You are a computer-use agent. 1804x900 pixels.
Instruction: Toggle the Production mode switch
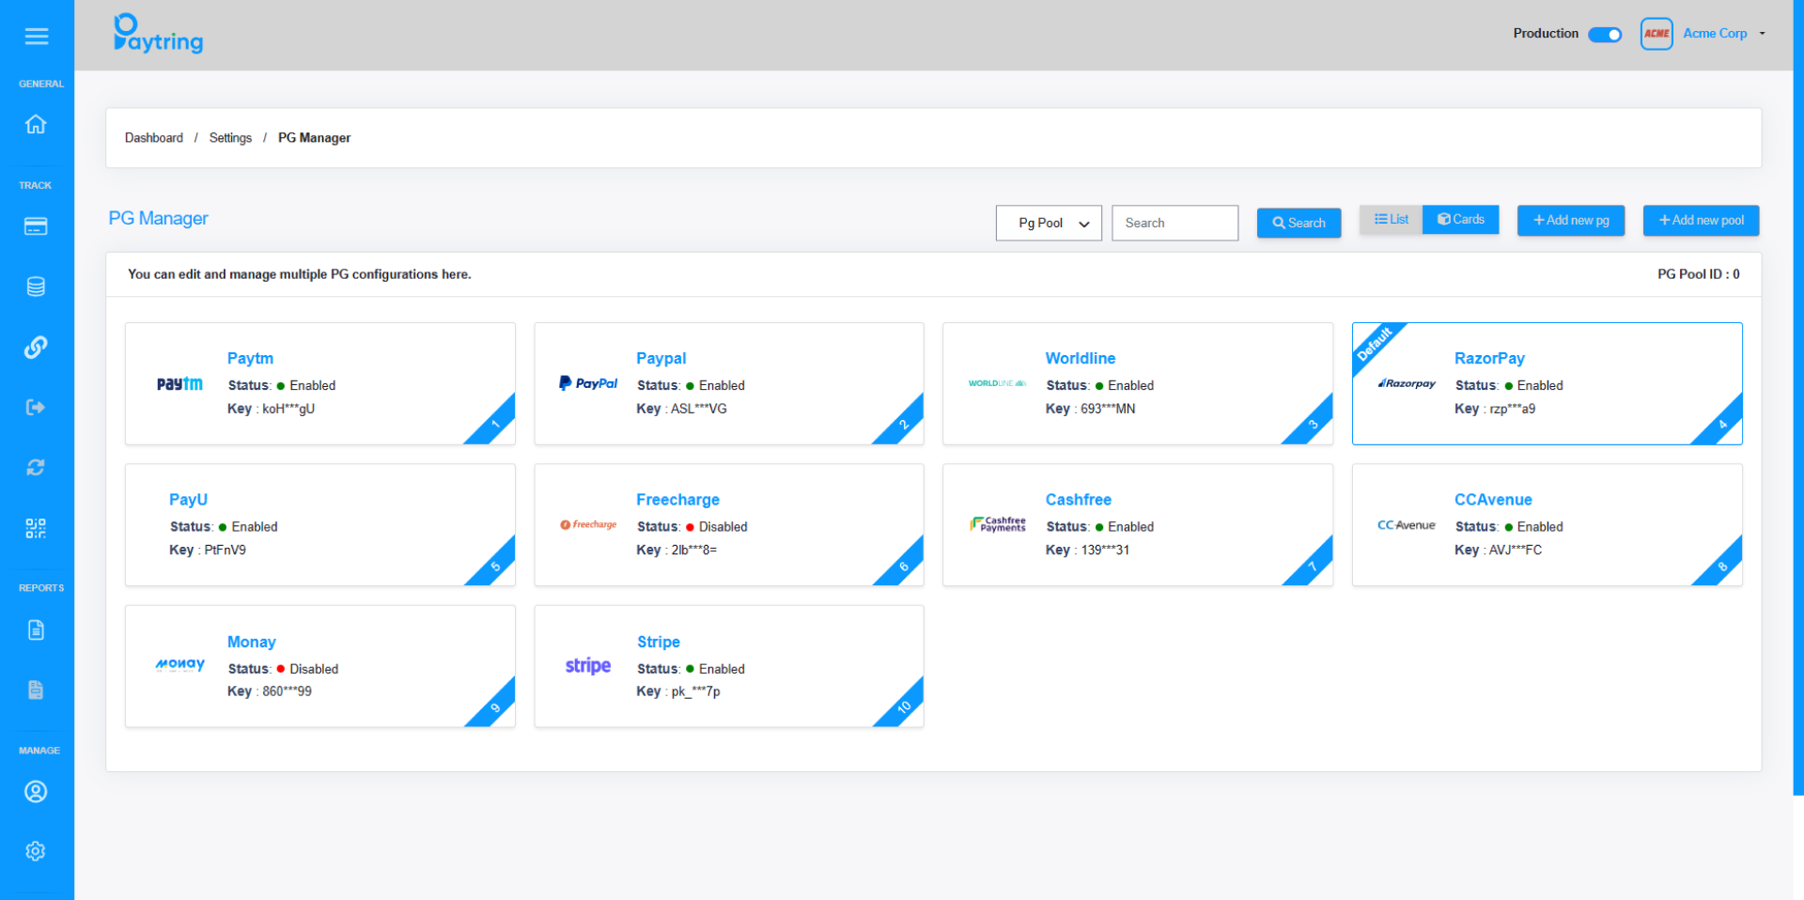coord(1605,35)
